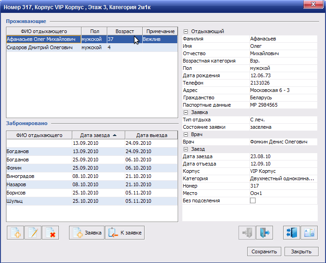Click the Состояние заявки value заселена

[x=284, y=127]
